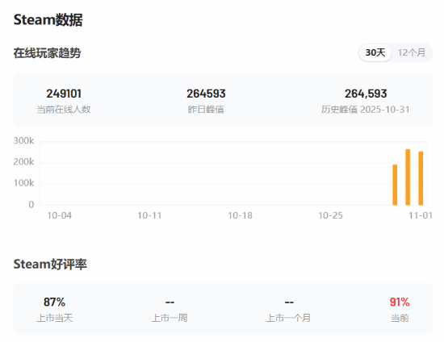Switch to the 12个月 time range
The width and height of the screenshot is (444, 342).
pyautogui.click(x=411, y=52)
